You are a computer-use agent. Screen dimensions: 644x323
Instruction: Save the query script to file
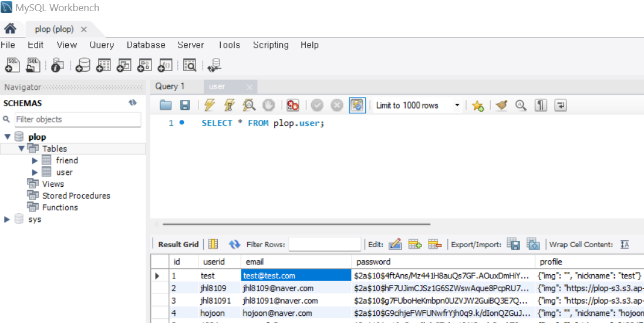point(186,105)
